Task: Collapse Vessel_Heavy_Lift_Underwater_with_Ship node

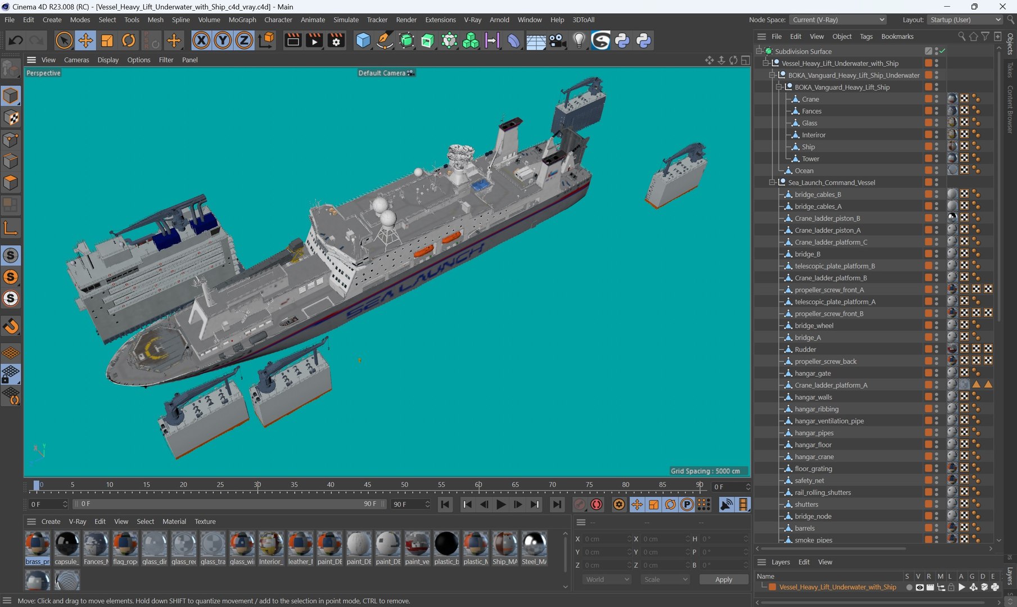Action: pos(766,64)
